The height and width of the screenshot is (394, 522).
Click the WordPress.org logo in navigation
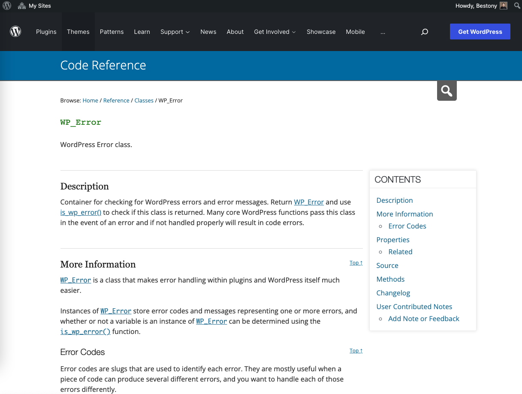[x=15, y=32]
